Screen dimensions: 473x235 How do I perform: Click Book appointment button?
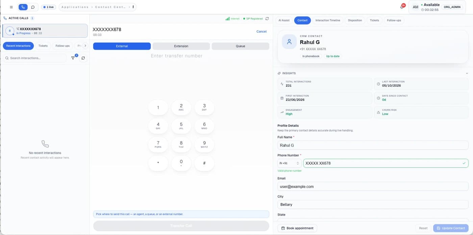point(297,228)
